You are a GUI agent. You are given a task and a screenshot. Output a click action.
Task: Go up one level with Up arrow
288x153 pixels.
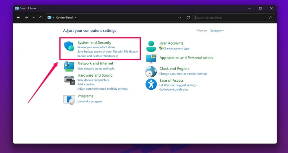click(x=41, y=17)
